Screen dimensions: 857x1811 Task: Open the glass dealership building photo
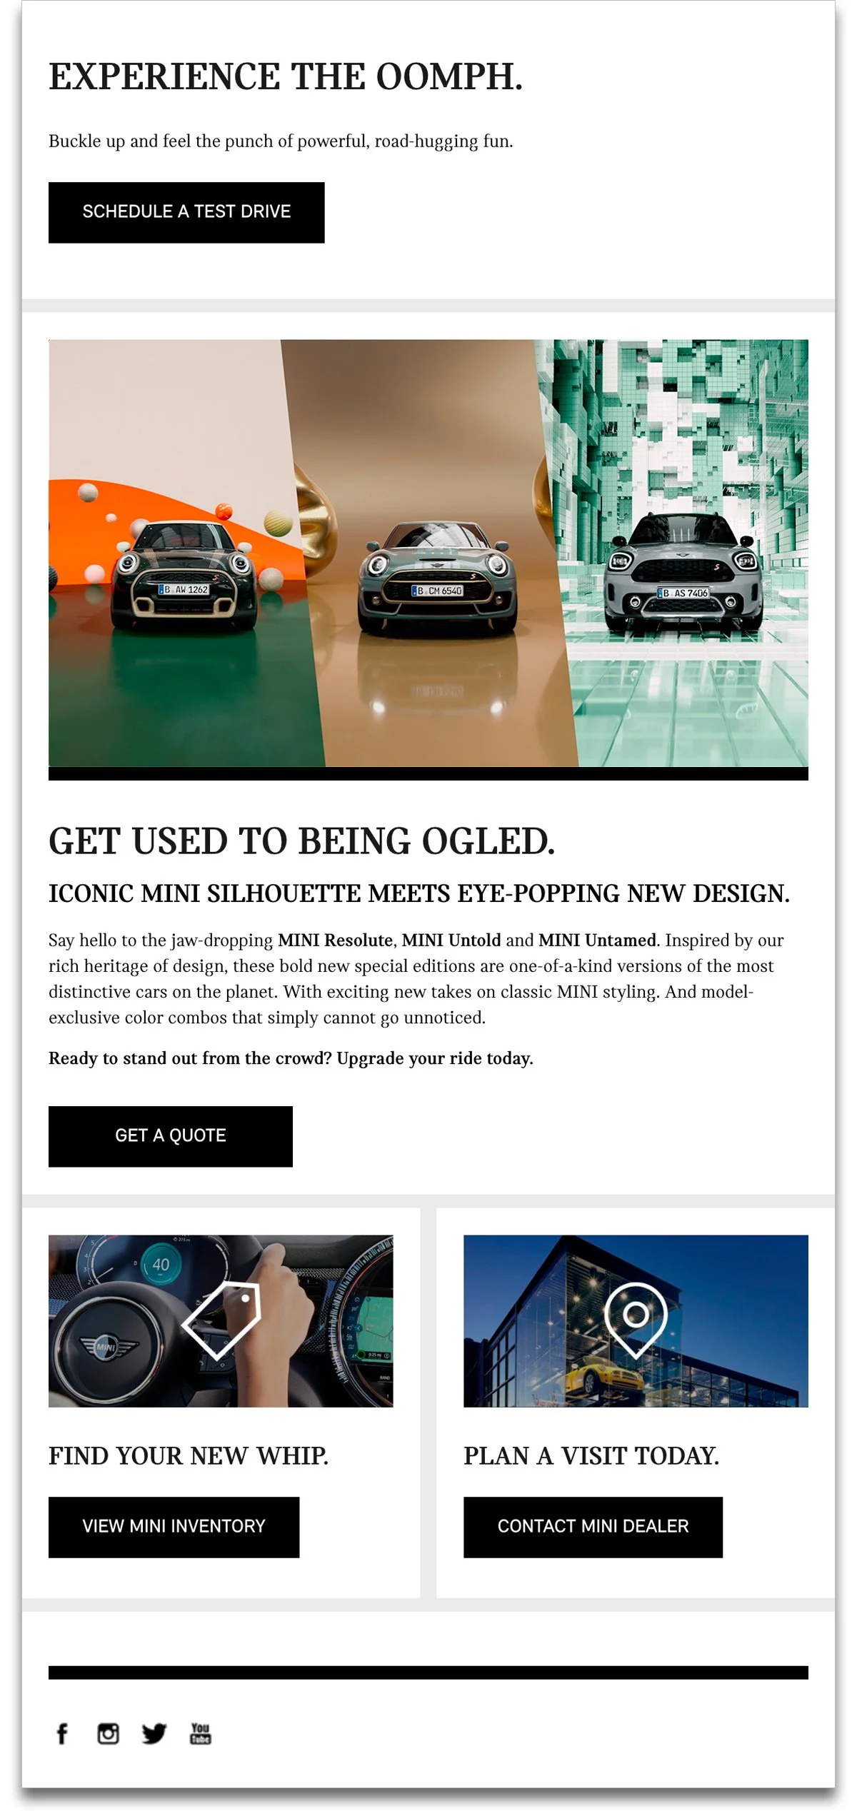click(636, 1320)
